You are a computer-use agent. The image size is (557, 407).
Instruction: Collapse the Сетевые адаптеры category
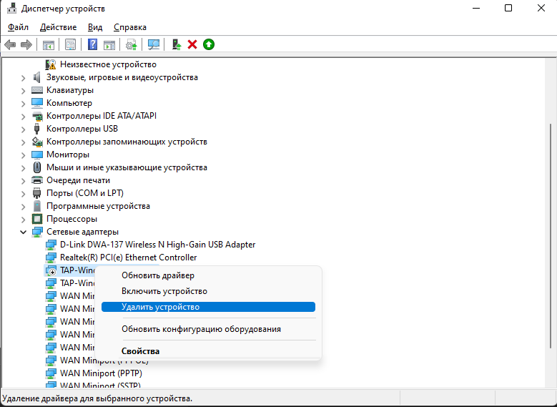click(x=24, y=232)
